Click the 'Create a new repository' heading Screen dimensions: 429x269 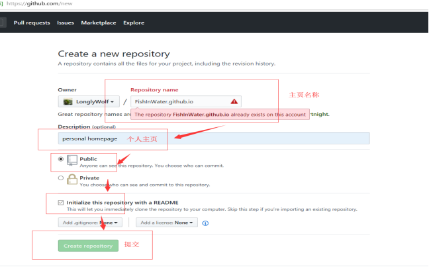pos(114,54)
